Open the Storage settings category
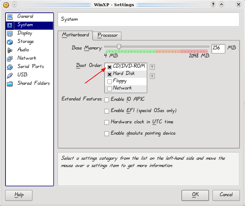245x206 pixels. point(30,42)
